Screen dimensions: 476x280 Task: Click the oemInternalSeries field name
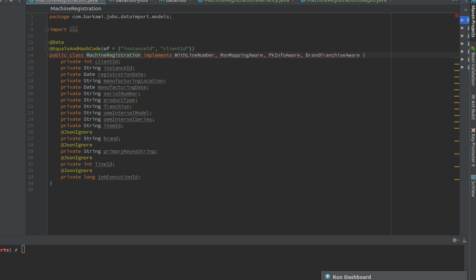[128, 119]
